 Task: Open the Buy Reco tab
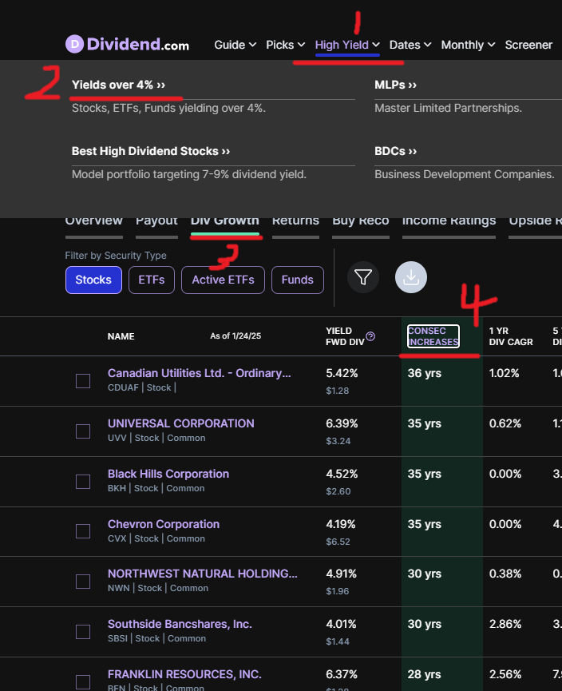tap(361, 222)
